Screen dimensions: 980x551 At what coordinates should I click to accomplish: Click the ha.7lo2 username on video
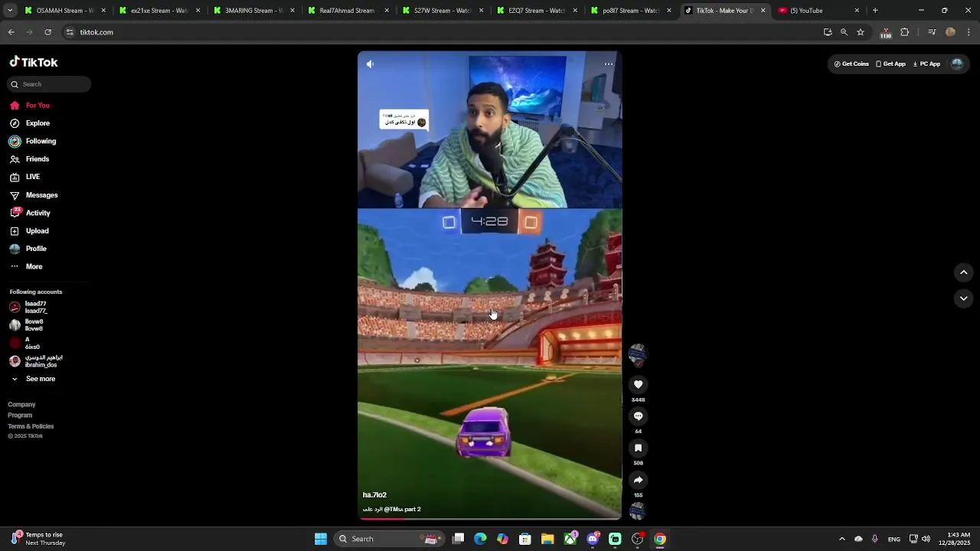click(x=374, y=495)
